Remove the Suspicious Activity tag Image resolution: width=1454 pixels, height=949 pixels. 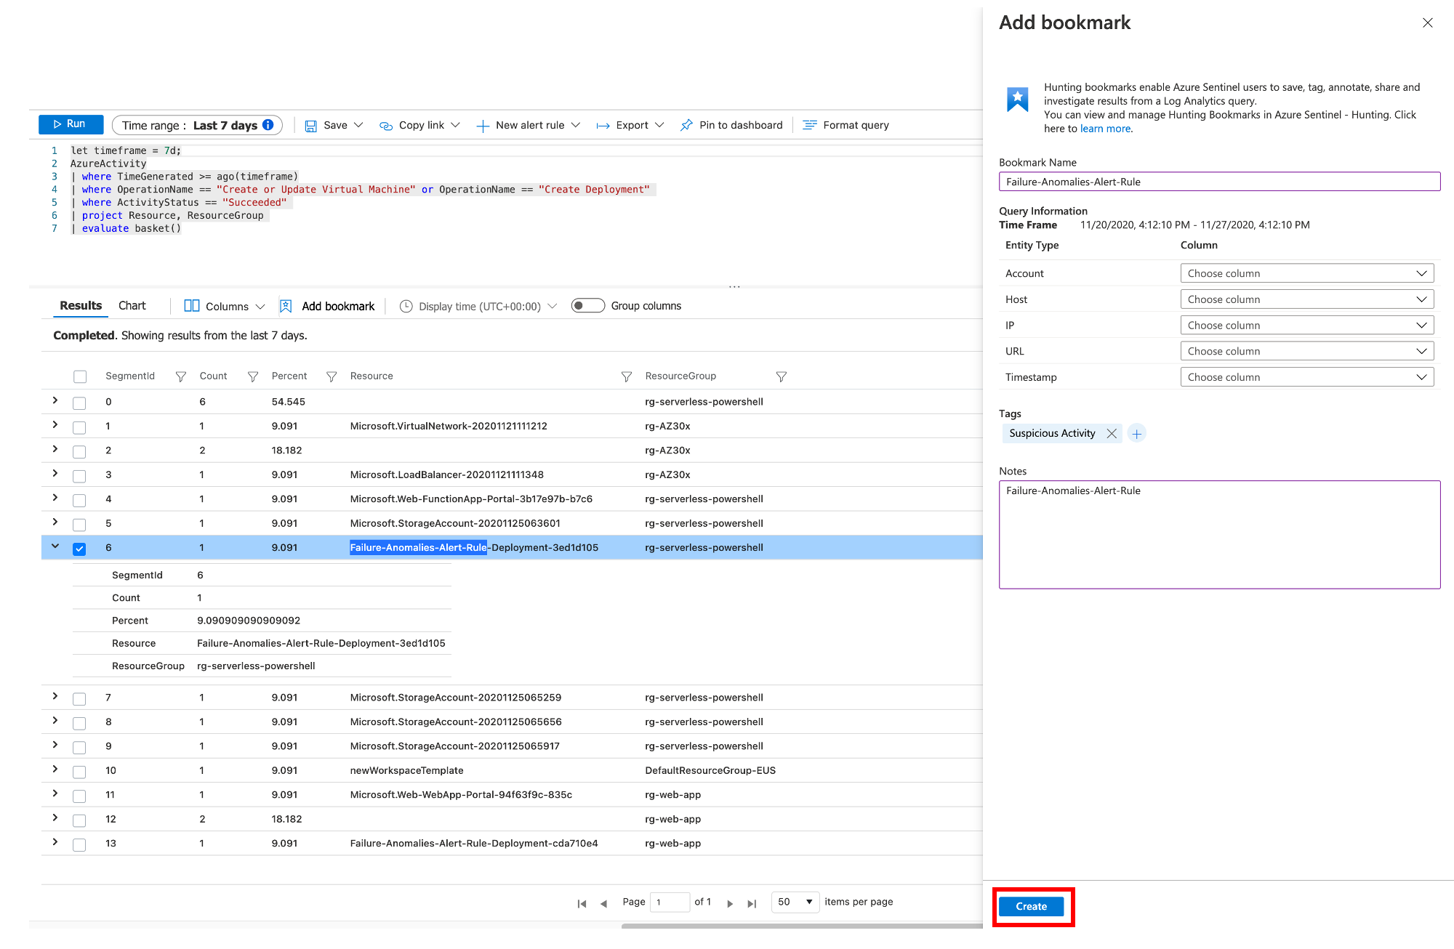[1112, 434]
